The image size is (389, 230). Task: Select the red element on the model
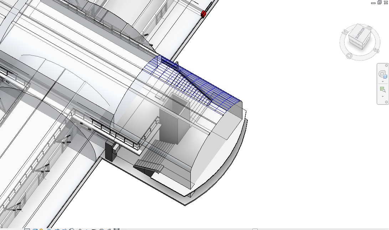coord(204,14)
